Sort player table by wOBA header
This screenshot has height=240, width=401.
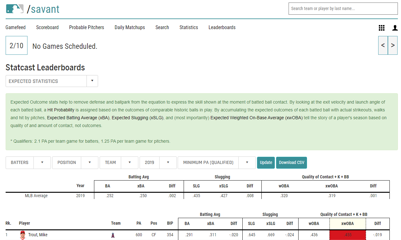click(x=314, y=223)
